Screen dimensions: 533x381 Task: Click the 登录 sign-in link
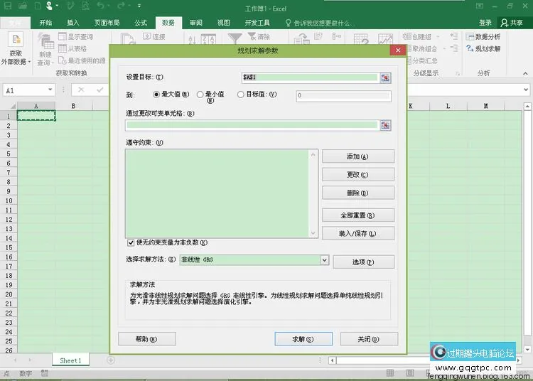pos(485,23)
